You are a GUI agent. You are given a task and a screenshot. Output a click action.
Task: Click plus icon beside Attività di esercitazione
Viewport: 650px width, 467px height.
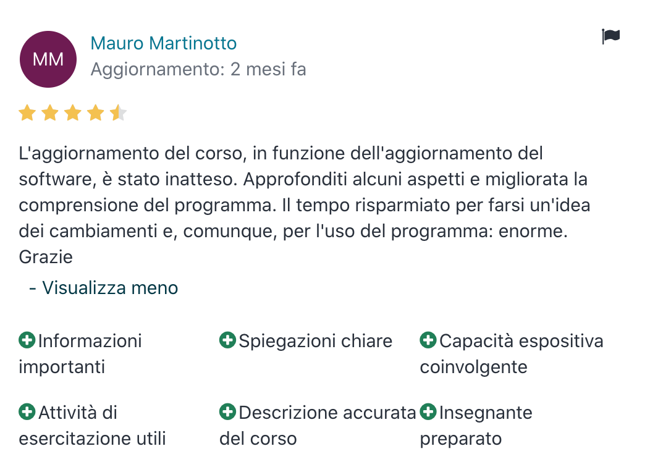pos(27,412)
